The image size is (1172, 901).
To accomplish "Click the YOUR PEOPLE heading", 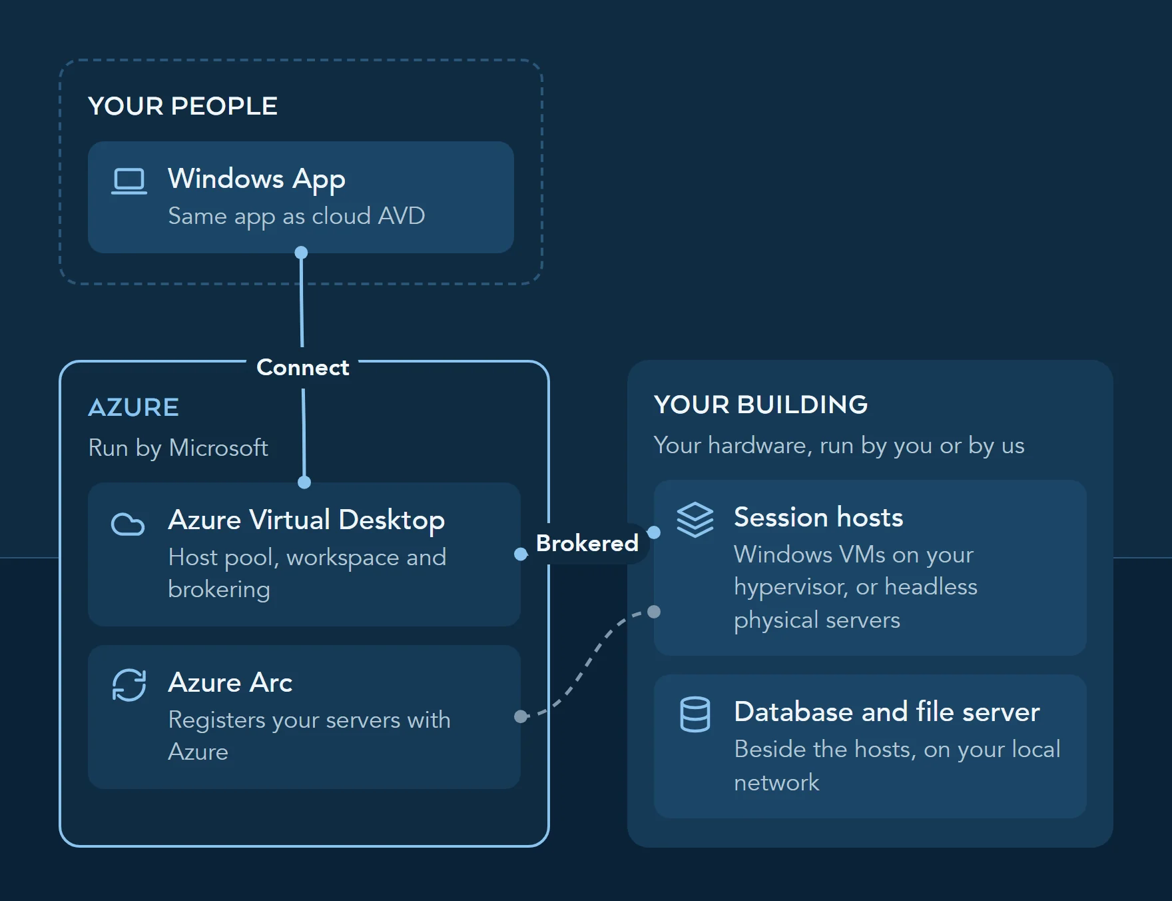I will click(x=182, y=106).
